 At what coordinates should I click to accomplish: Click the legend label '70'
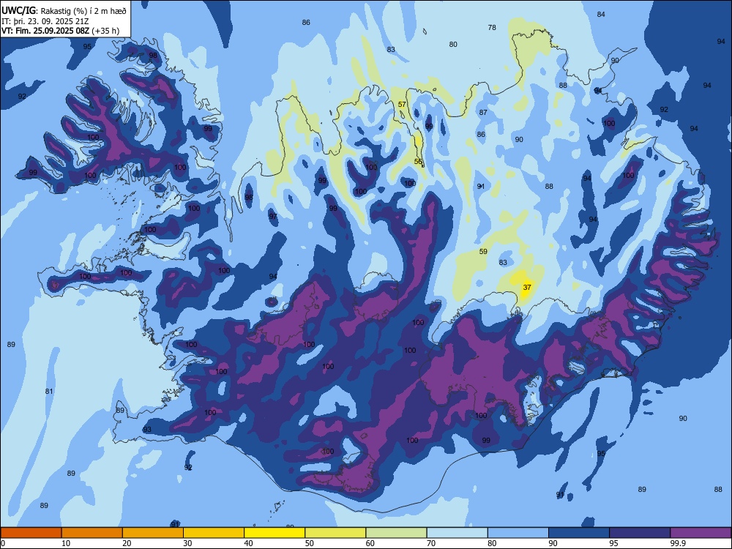[x=431, y=543]
